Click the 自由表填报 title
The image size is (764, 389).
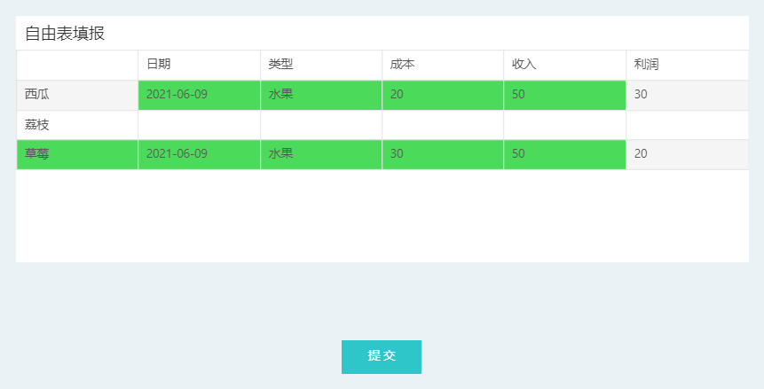click(x=65, y=34)
